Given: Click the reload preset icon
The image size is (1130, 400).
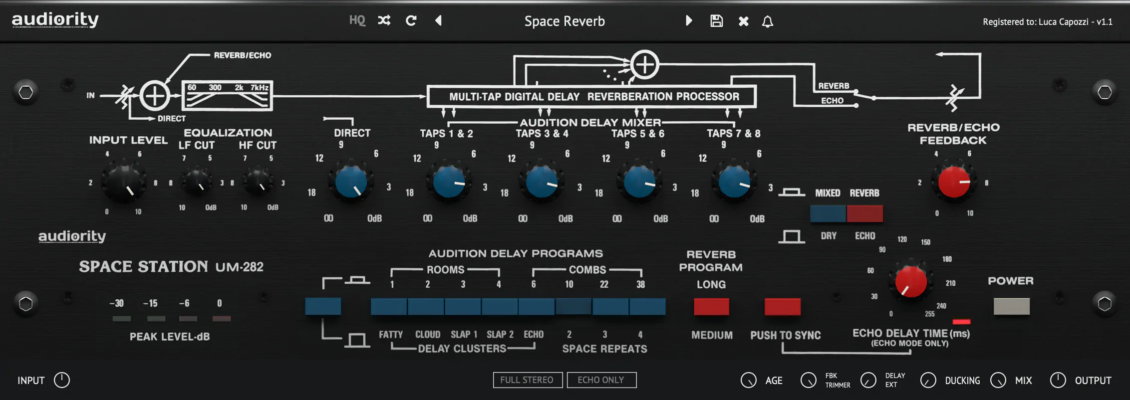Looking at the screenshot, I should [411, 20].
